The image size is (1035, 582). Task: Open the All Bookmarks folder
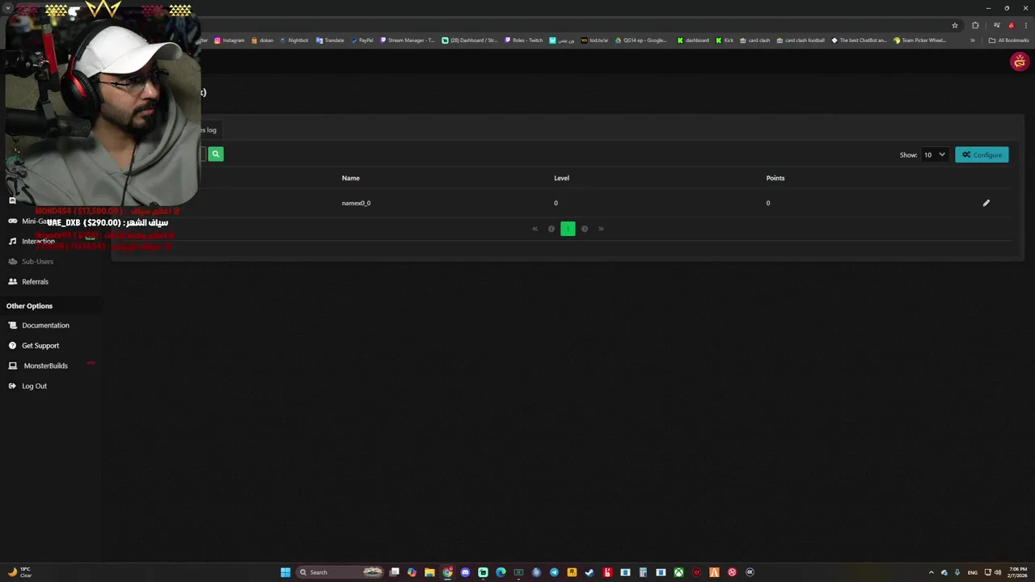click(x=1009, y=40)
